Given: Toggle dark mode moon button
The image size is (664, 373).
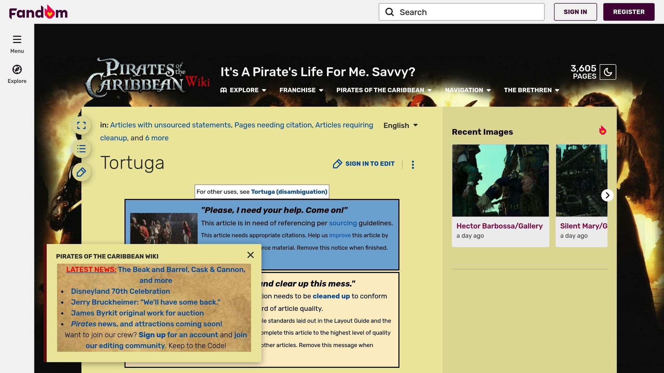Looking at the screenshot, I should (608, 72).
